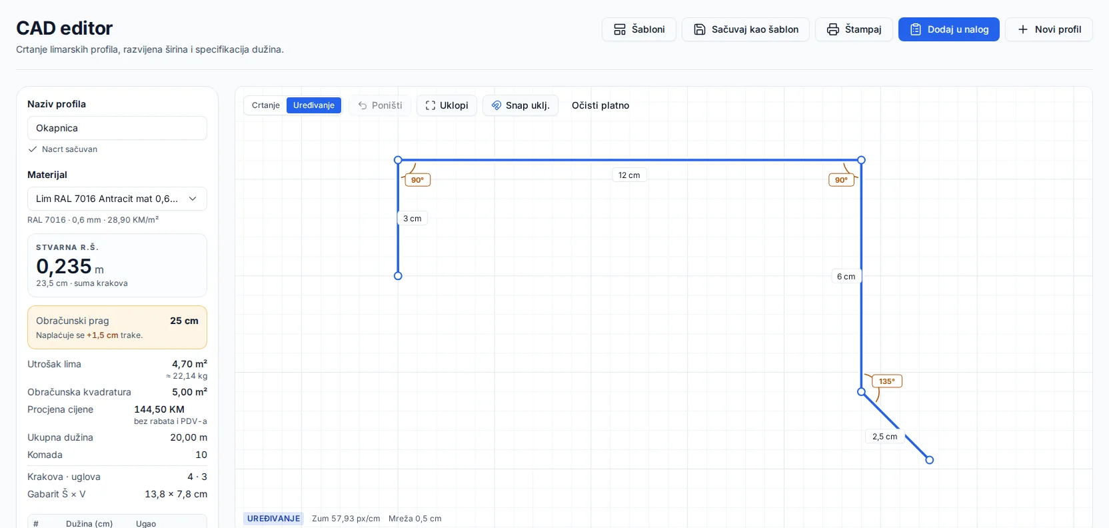The height and width of the screenshot is (528, 1109).
Task: Click the UREĐIVANJE status badge
Action: coord(273,519)
